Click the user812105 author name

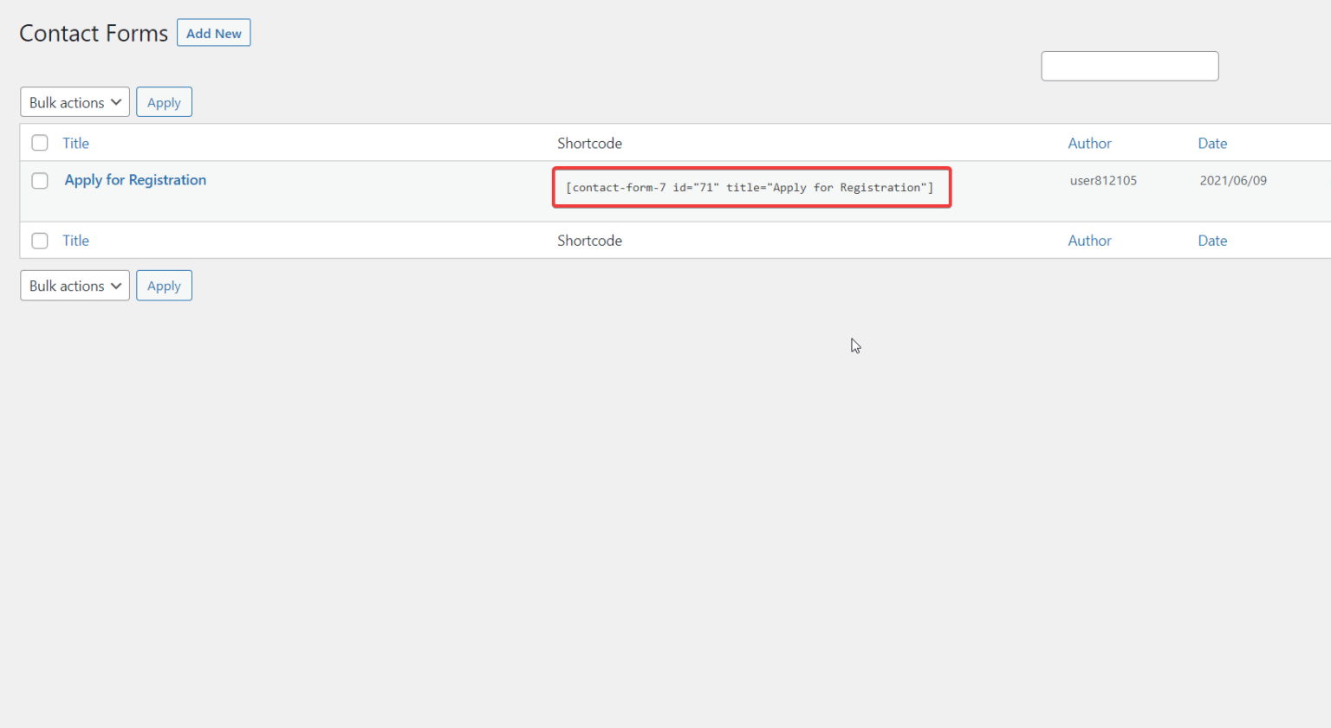tap(1103, 180)
